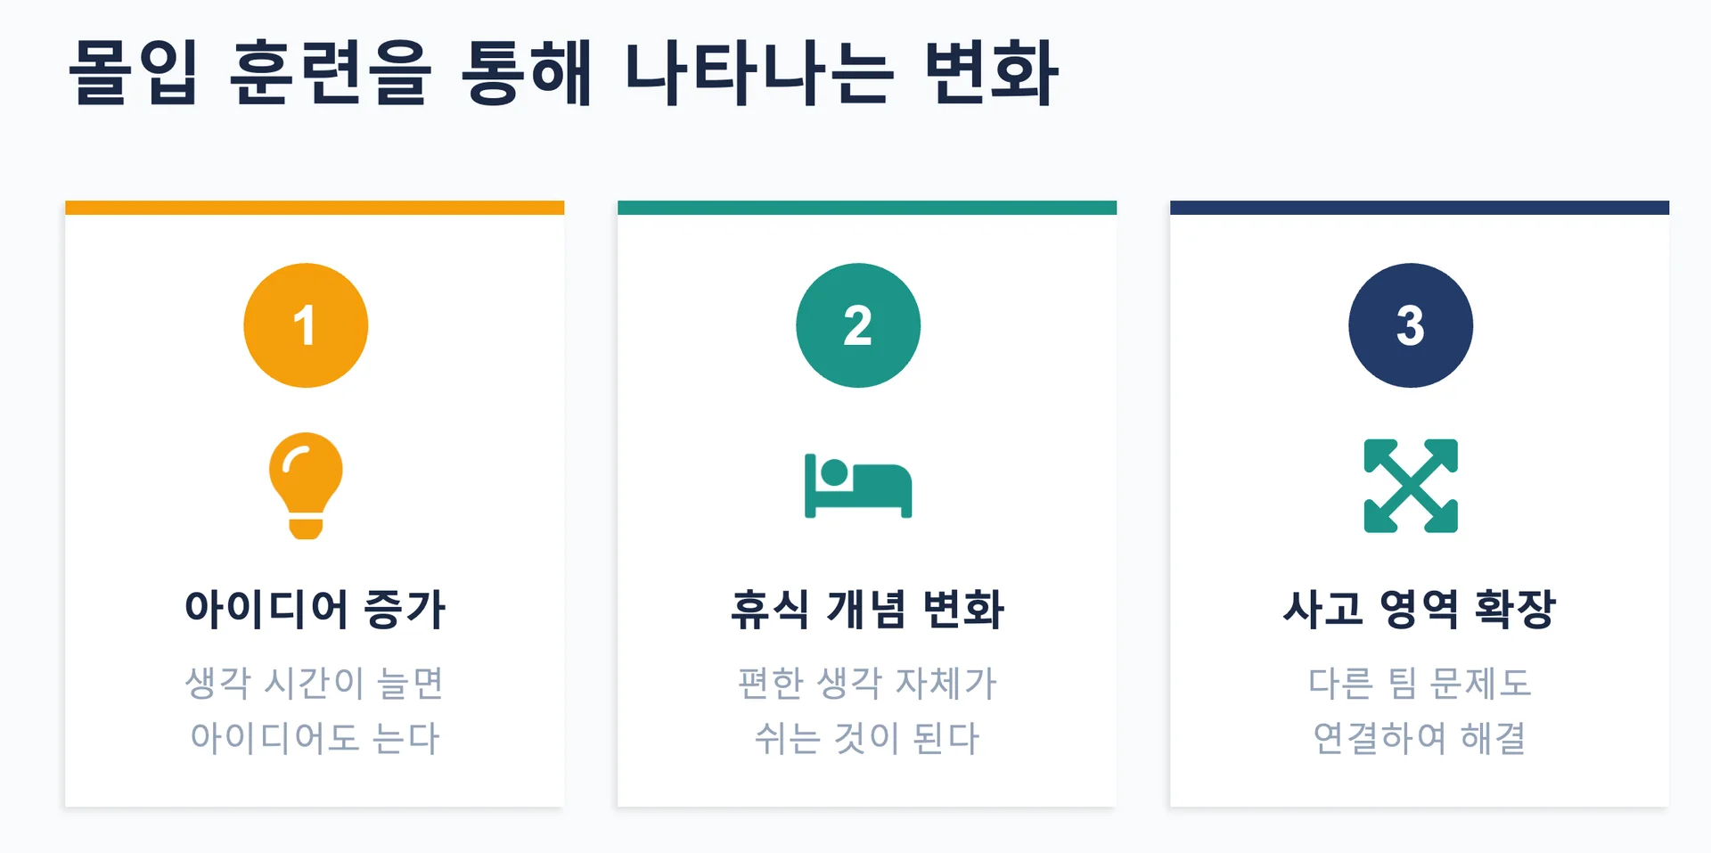The width and height of the screenshot is (1711, 853).
Task: Click the teal expand-arrows icon
Action: pyautogui.click(x=1411, y=486)
